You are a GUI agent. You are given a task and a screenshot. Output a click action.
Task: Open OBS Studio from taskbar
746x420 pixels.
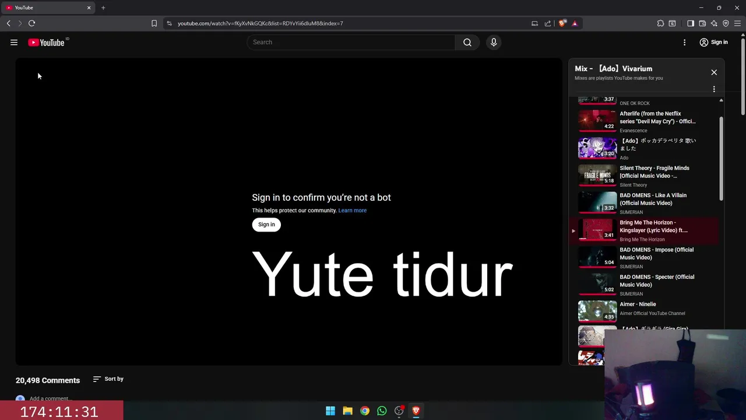(x=399, y=411)
